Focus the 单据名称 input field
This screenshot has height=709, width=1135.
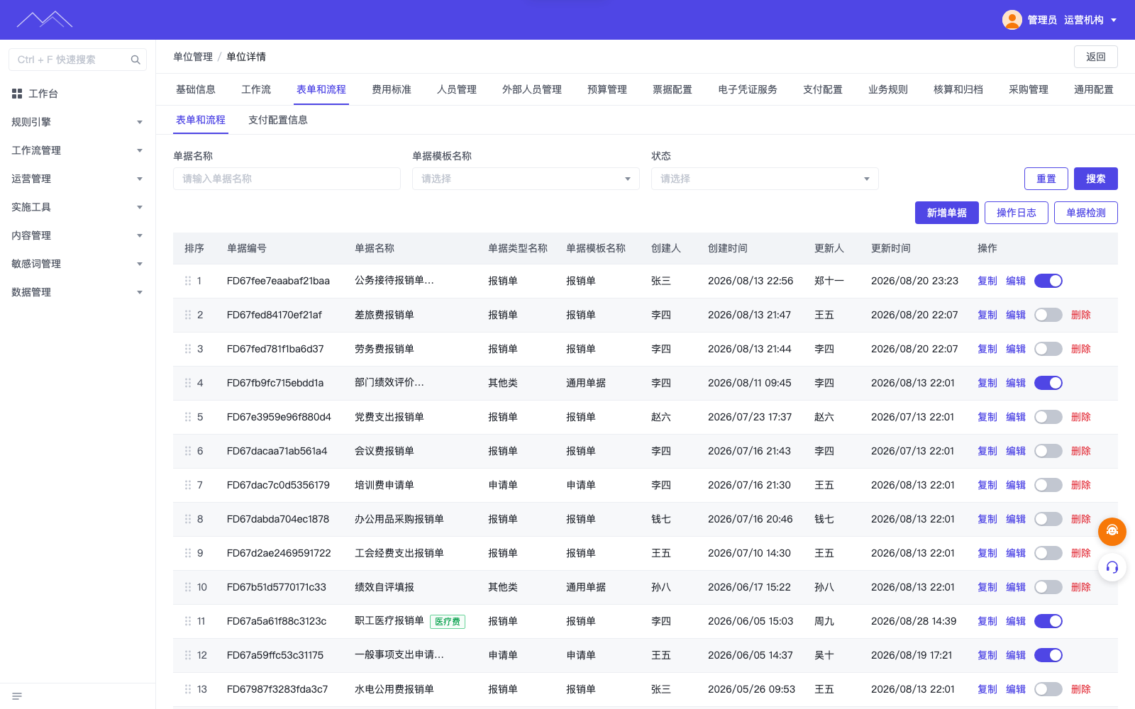287,179
